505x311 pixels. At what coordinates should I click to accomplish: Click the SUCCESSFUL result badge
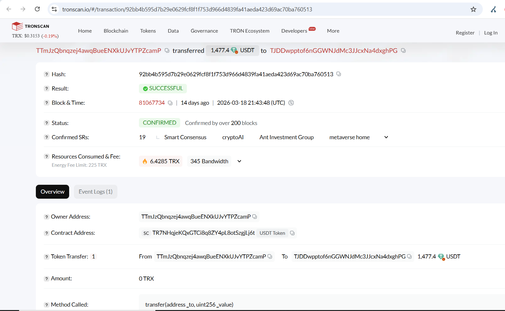pyautogui.click(x=163, y=88)
